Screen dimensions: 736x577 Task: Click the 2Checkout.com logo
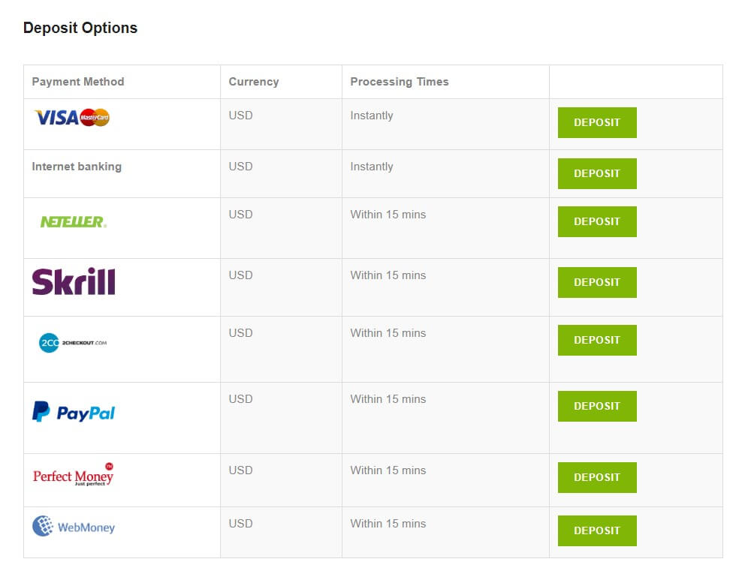point(73,343)
